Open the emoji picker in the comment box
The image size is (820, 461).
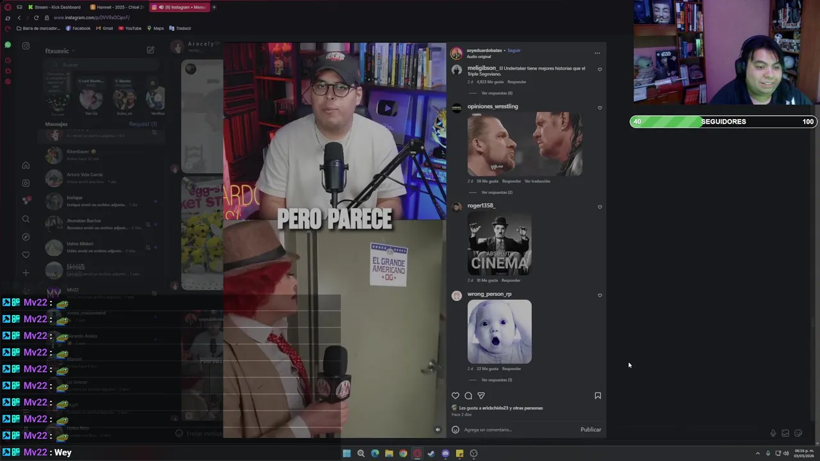[x=455, y=430]
